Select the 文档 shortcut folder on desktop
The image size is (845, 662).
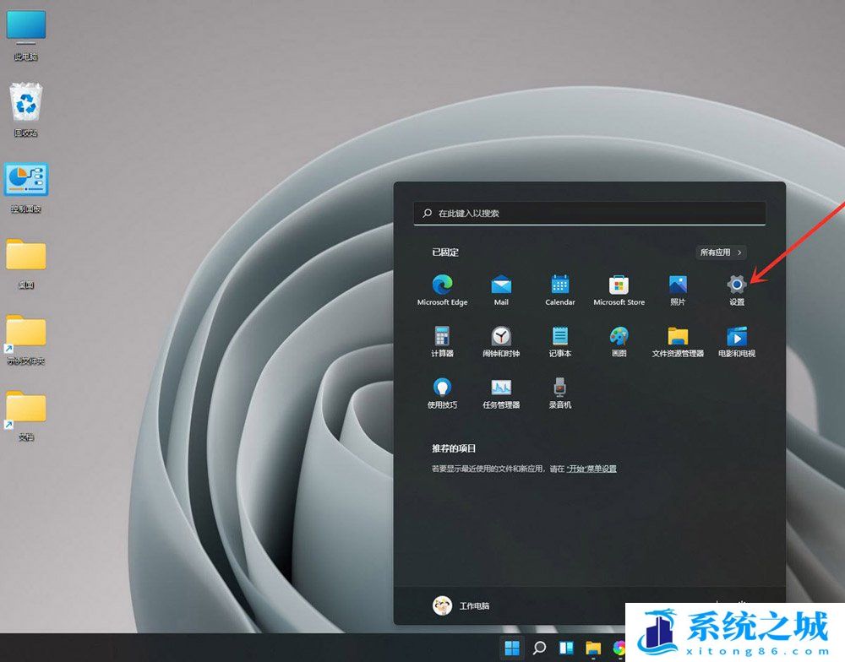25,415
